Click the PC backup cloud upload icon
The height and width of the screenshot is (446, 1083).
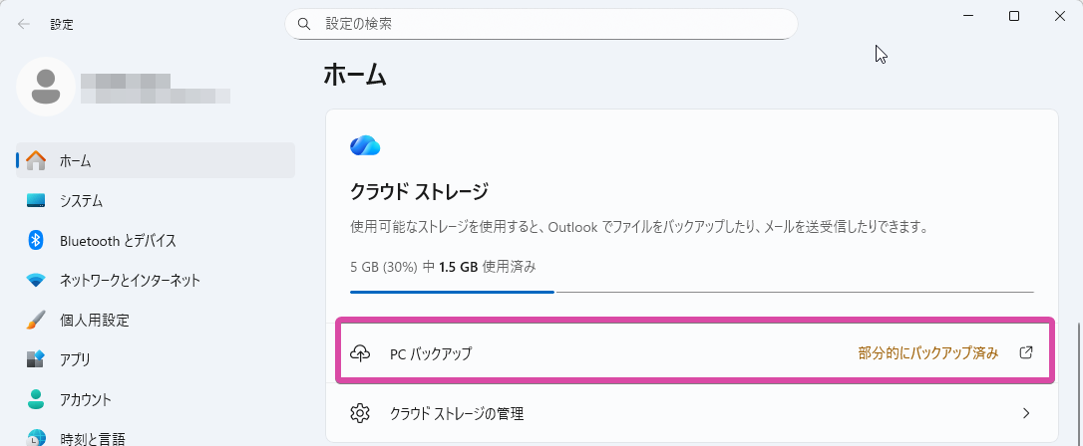[360, 352]
